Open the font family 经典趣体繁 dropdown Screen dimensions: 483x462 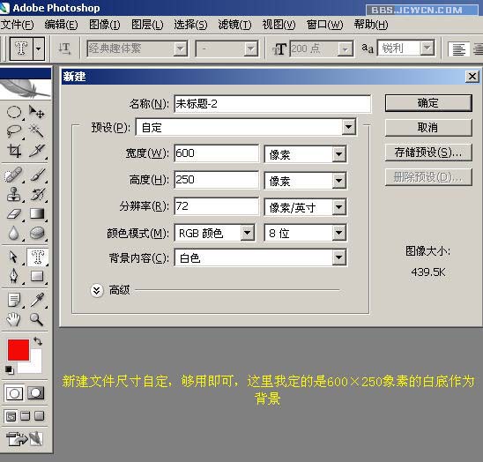[x=180, y=48]
